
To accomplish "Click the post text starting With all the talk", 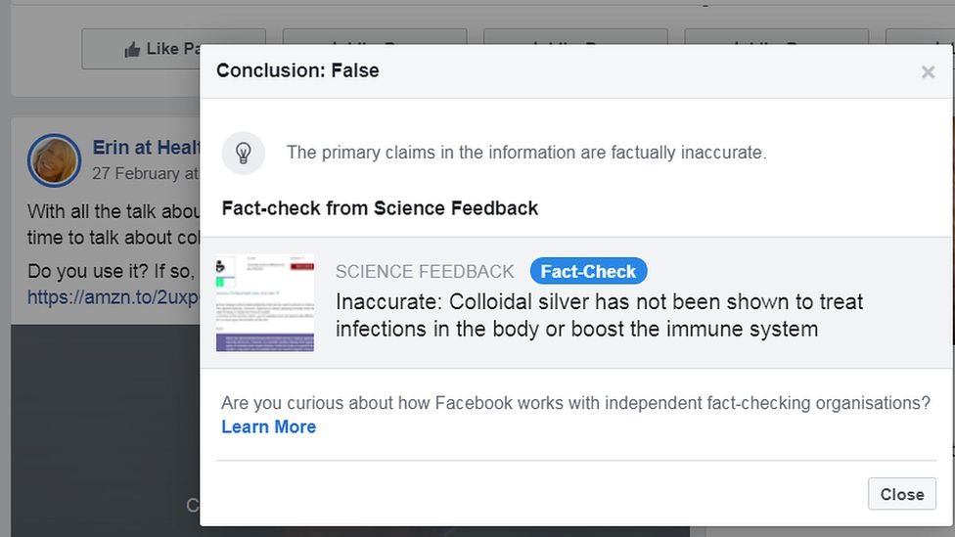I will pyautogui.click(x=113, y=211).
